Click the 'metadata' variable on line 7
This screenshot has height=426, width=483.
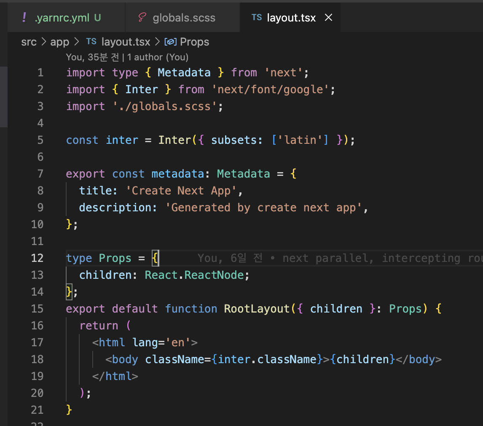[x=178, y=174]
